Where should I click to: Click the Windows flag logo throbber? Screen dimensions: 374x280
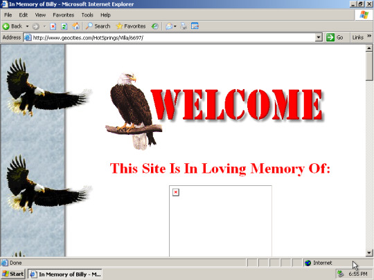pos(364,15)
